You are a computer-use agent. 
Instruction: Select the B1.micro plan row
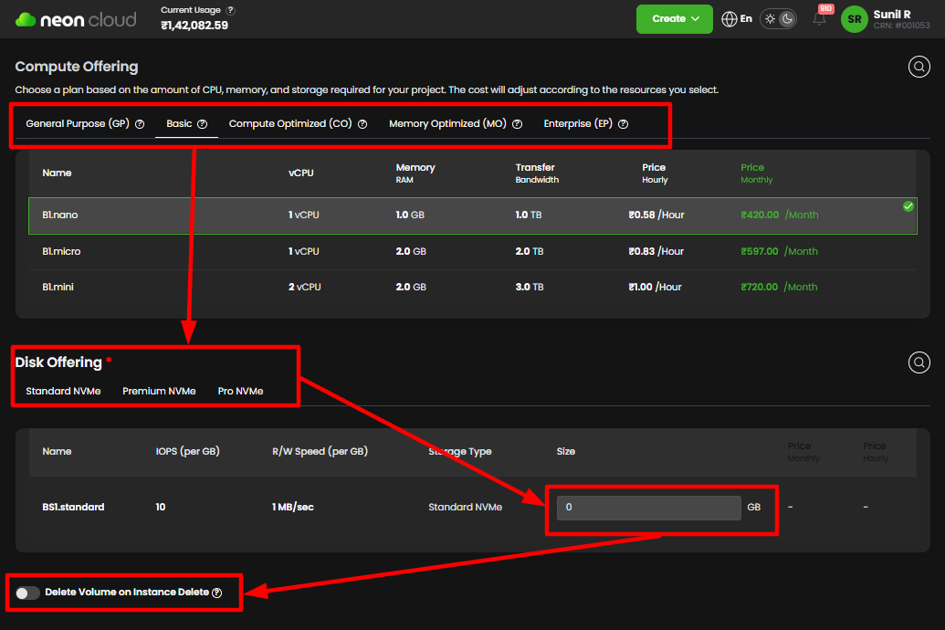tap(472, 251)
